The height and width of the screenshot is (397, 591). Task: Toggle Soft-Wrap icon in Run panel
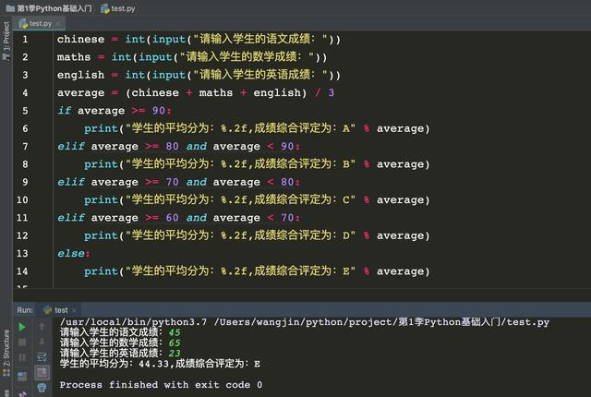(x=42, y=357)
